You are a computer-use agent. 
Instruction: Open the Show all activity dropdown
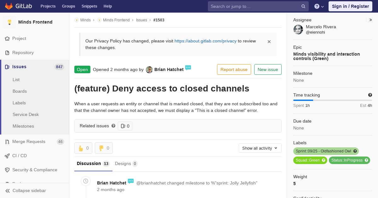coord(260,148)
